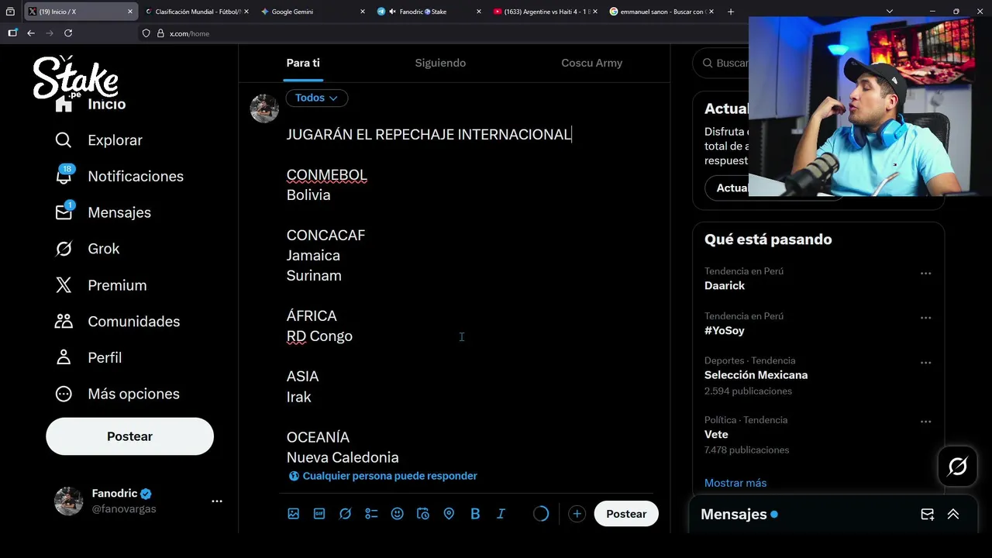Switch to Siguiendo tab

click(x=440, y=63)
